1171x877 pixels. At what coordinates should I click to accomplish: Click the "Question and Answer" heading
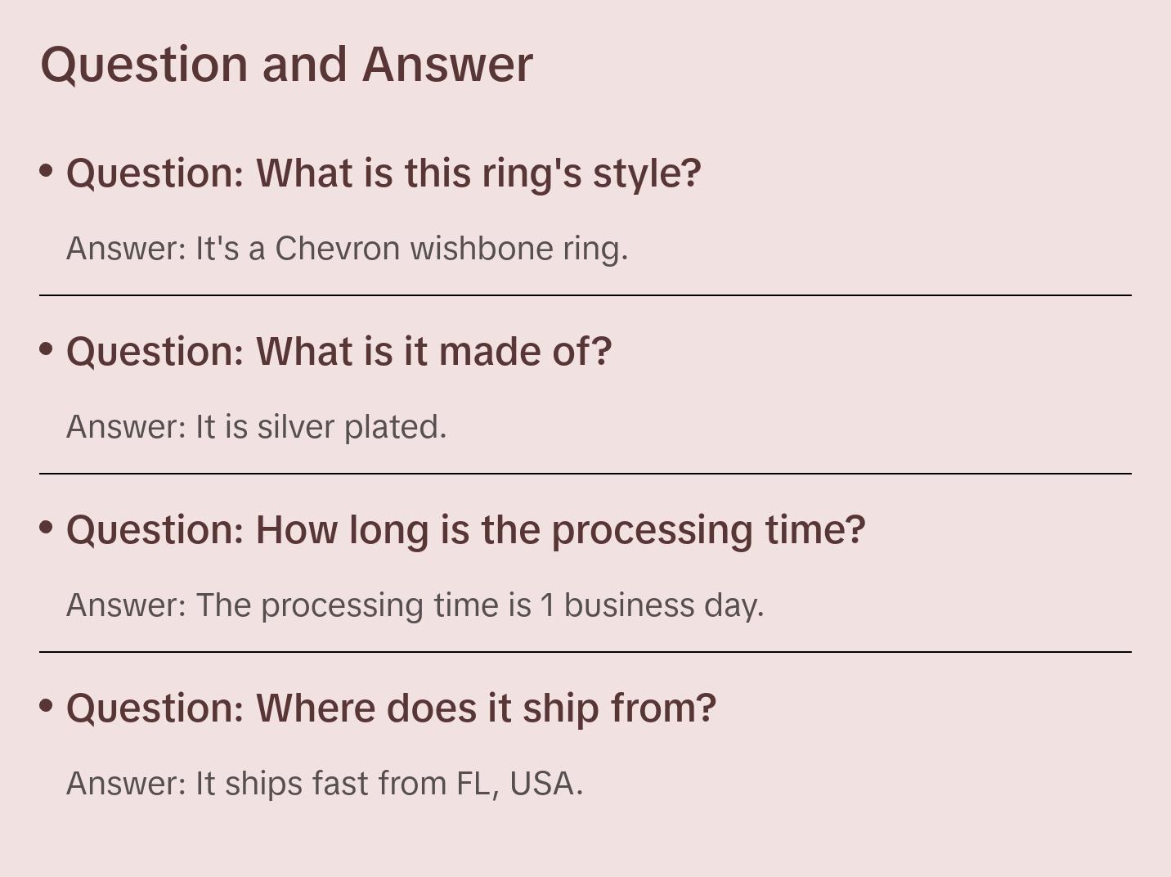[286, 64]
